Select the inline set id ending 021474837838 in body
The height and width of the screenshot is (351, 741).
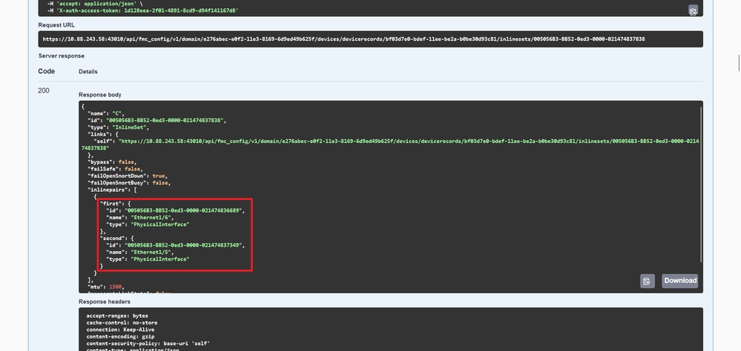(x=164, y=121)
